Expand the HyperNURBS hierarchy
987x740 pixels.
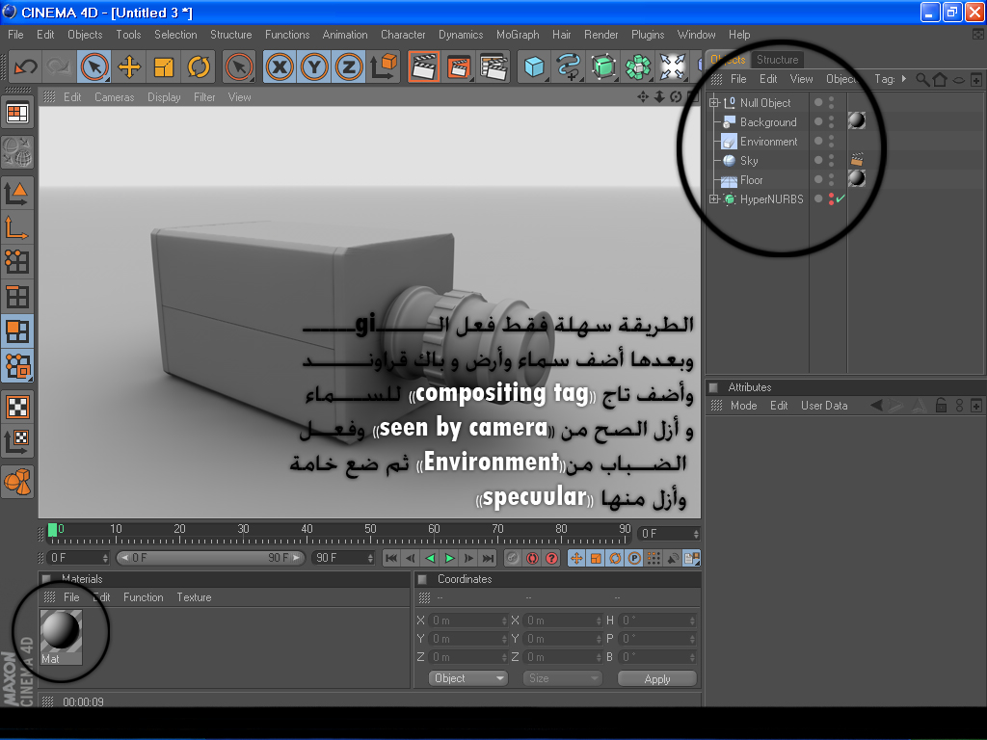pos(714,199)
